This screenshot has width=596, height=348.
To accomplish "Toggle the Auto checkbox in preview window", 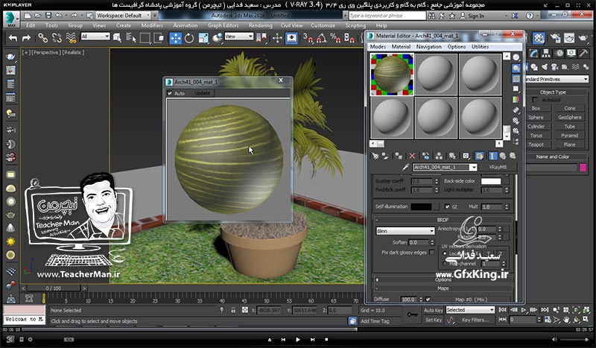I will (x=170, y=93).
